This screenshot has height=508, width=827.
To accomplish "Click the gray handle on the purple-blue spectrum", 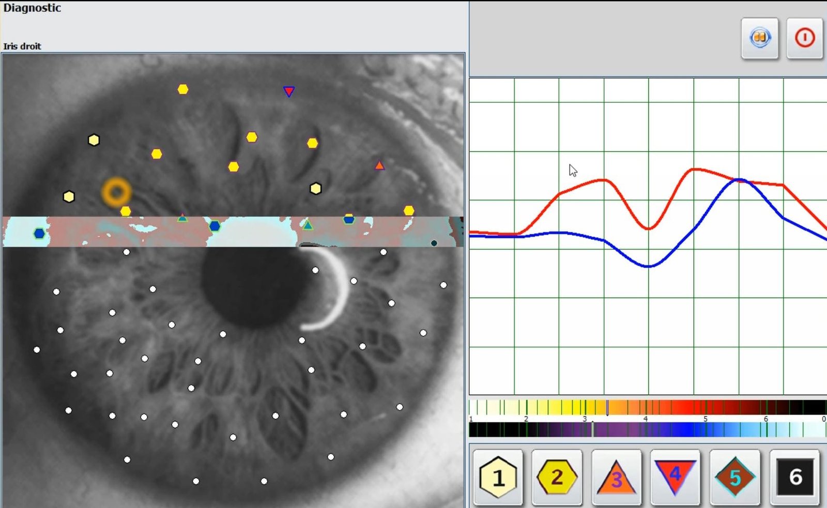I will click(592, 429).
